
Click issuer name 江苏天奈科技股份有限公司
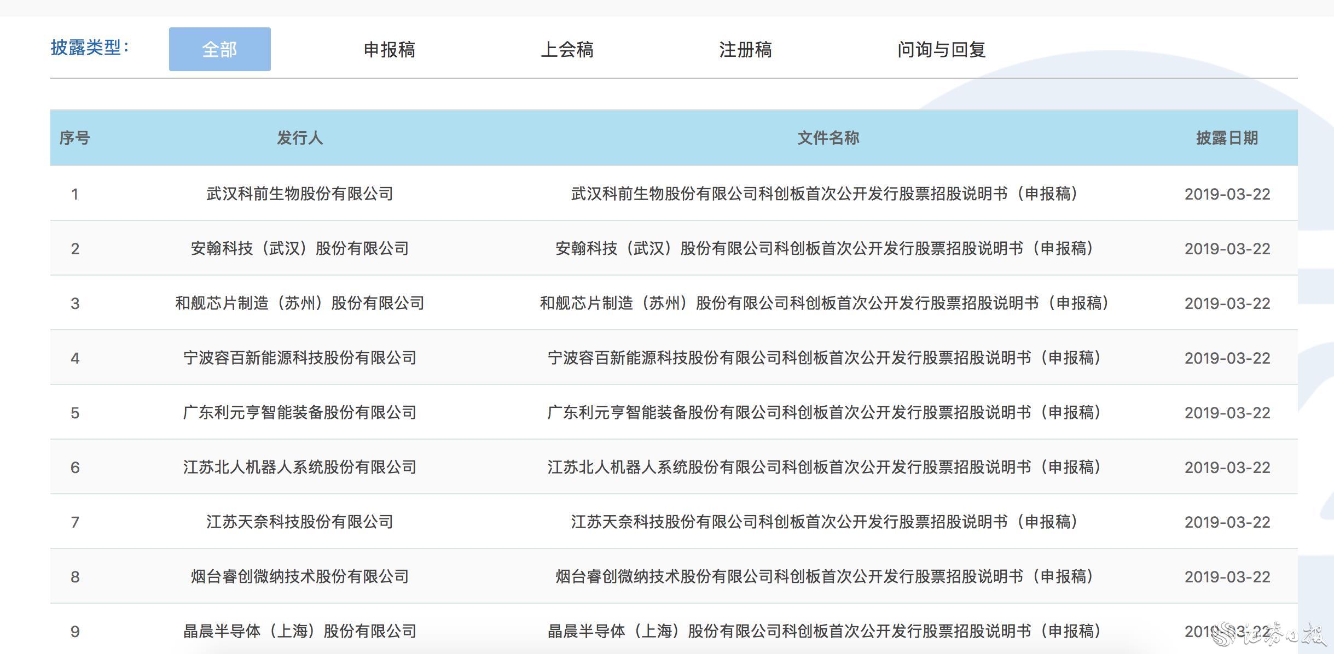tap(299, 522)
